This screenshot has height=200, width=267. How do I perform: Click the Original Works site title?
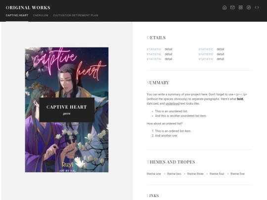click(28, 7)
